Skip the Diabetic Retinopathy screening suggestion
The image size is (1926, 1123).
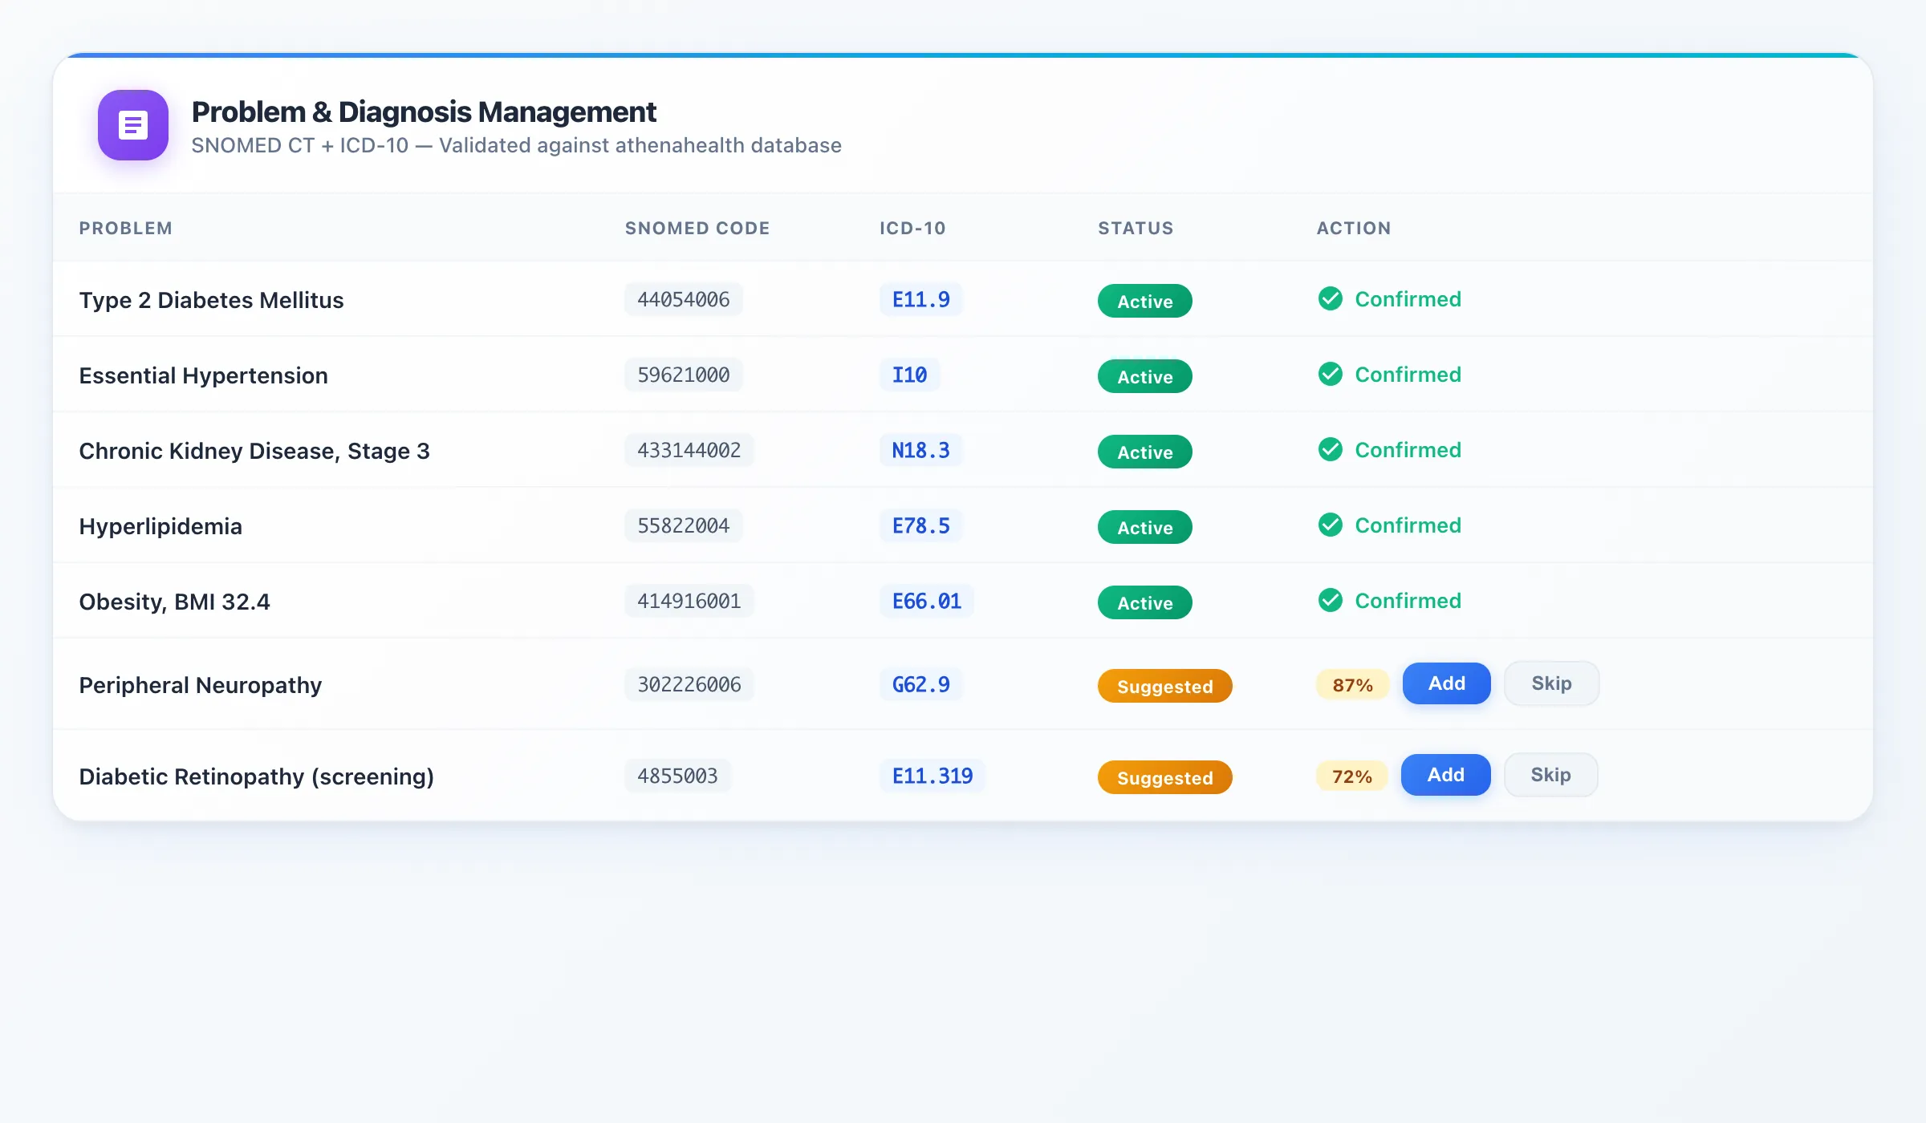(x=1550, y=774)
